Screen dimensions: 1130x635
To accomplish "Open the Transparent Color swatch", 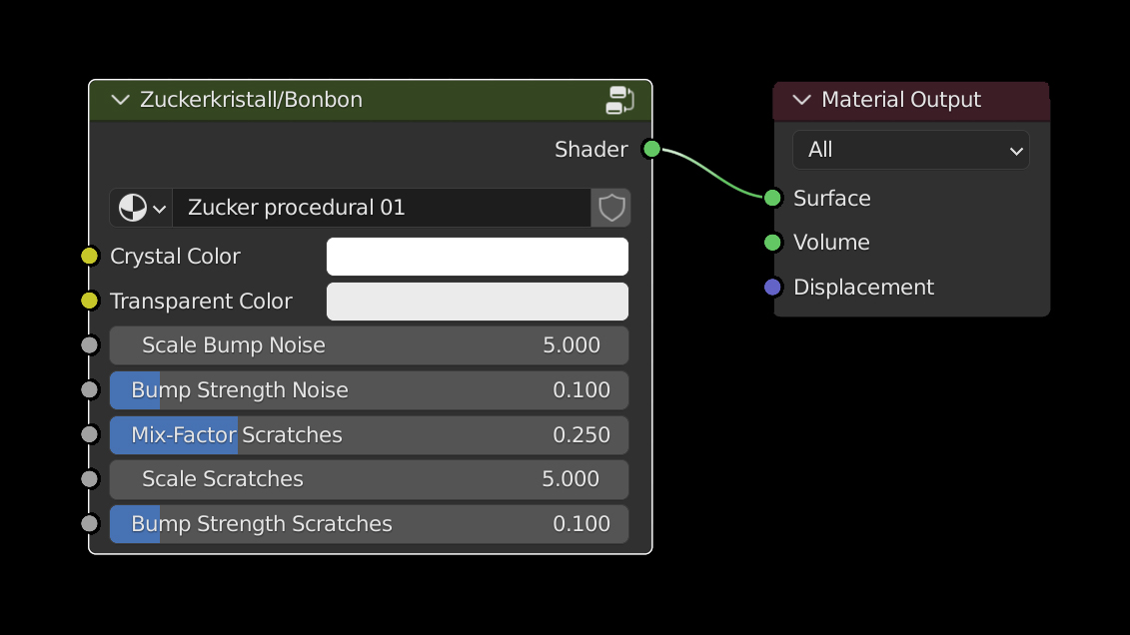I will 477,302.
